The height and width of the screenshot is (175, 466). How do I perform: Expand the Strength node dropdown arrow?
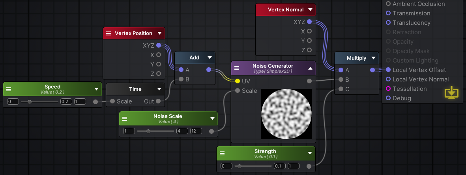pos(310,153)
